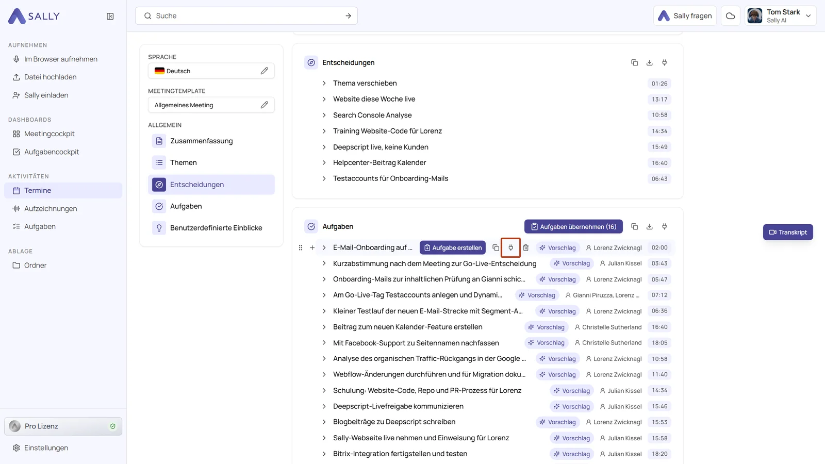Collapse the sidebar with the panel icon
Viewport: 825px width, 464px height.
point(110,16)
